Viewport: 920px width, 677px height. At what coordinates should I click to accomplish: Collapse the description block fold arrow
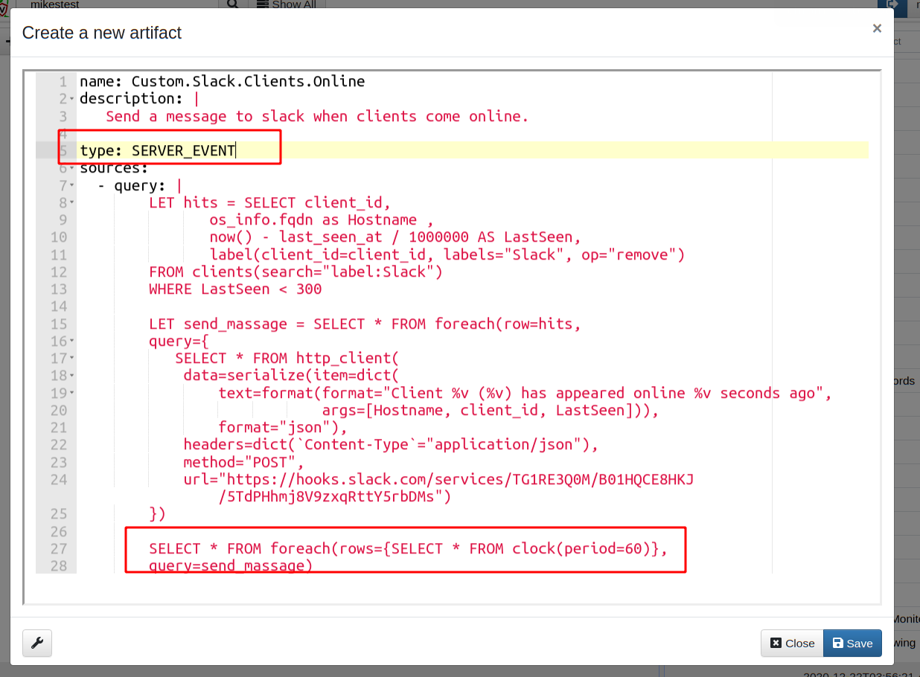[71, 99]
